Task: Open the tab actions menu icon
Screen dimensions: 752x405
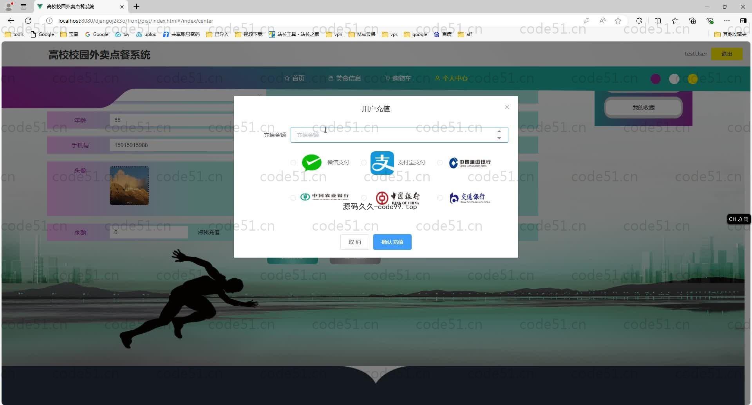Action: tap(23, 7)
